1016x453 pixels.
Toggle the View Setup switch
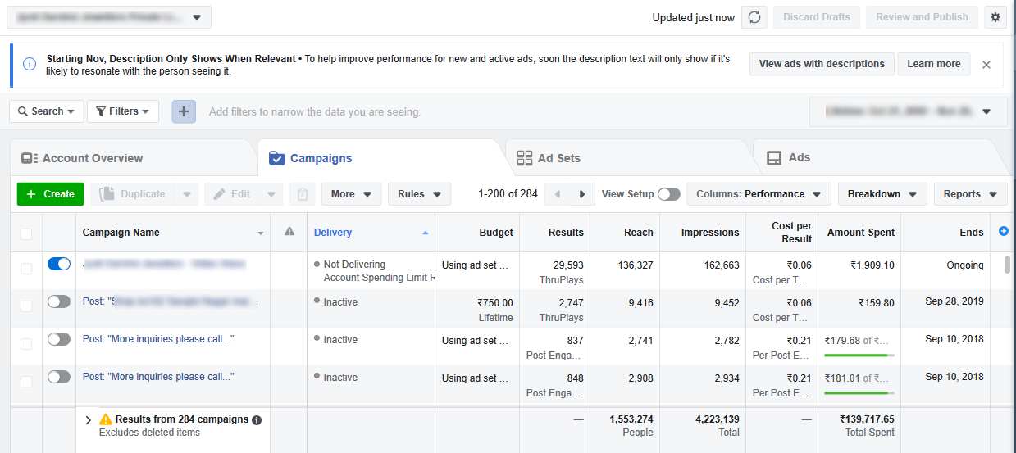coord(668,194)
